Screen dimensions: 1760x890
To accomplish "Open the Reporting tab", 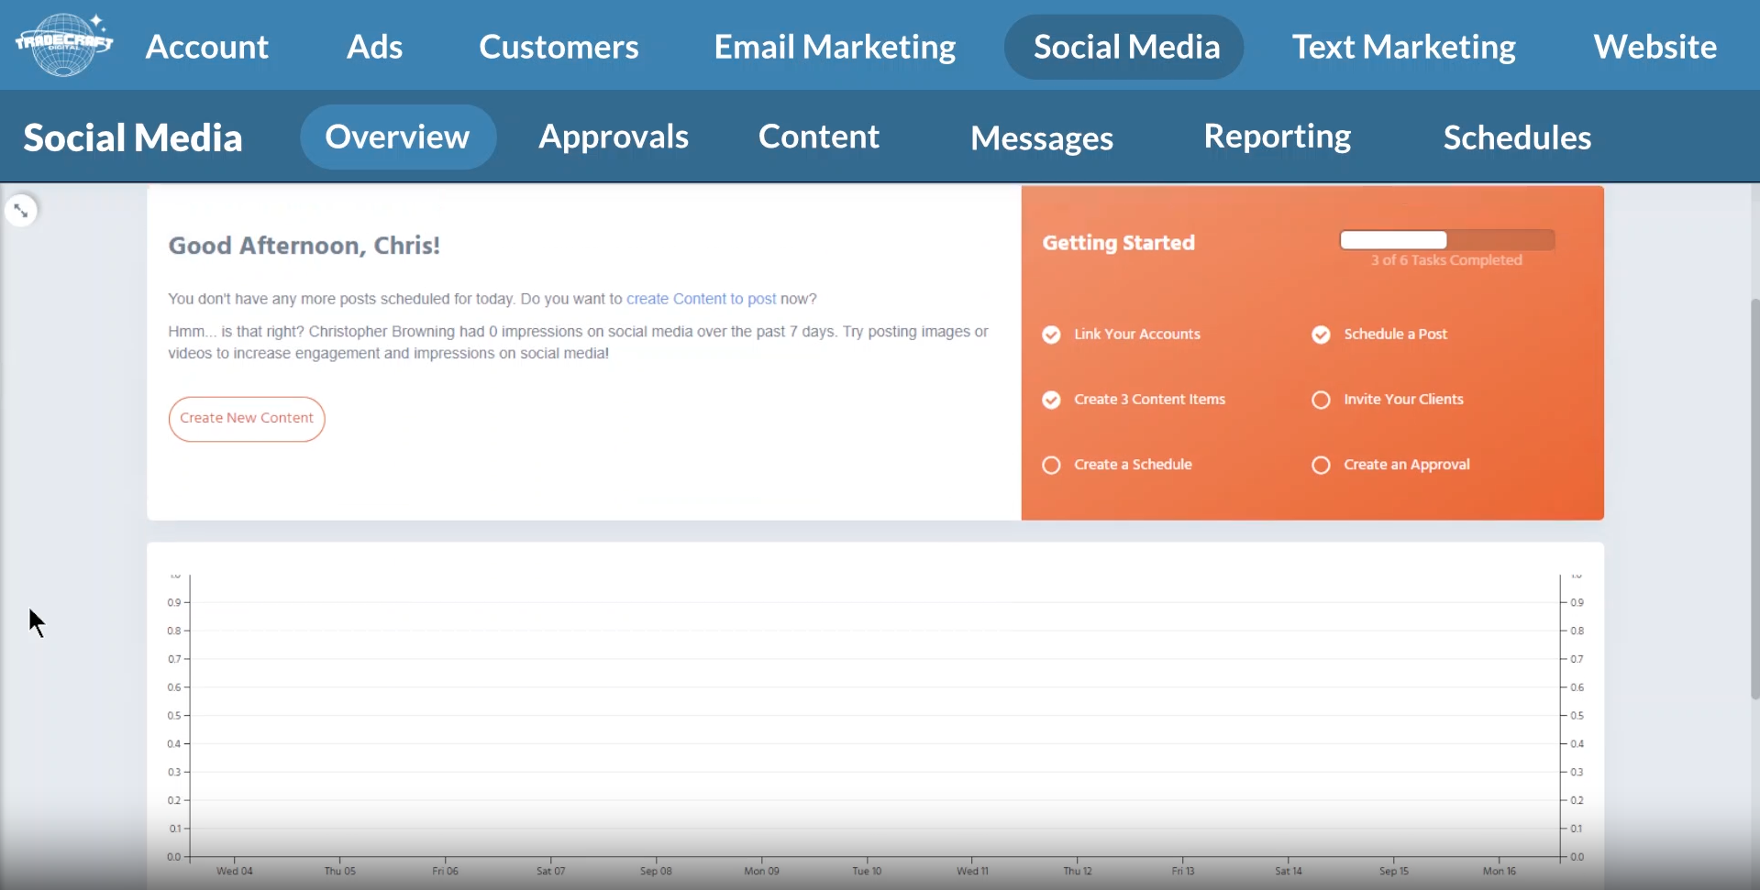I will tap(1278, 137).
